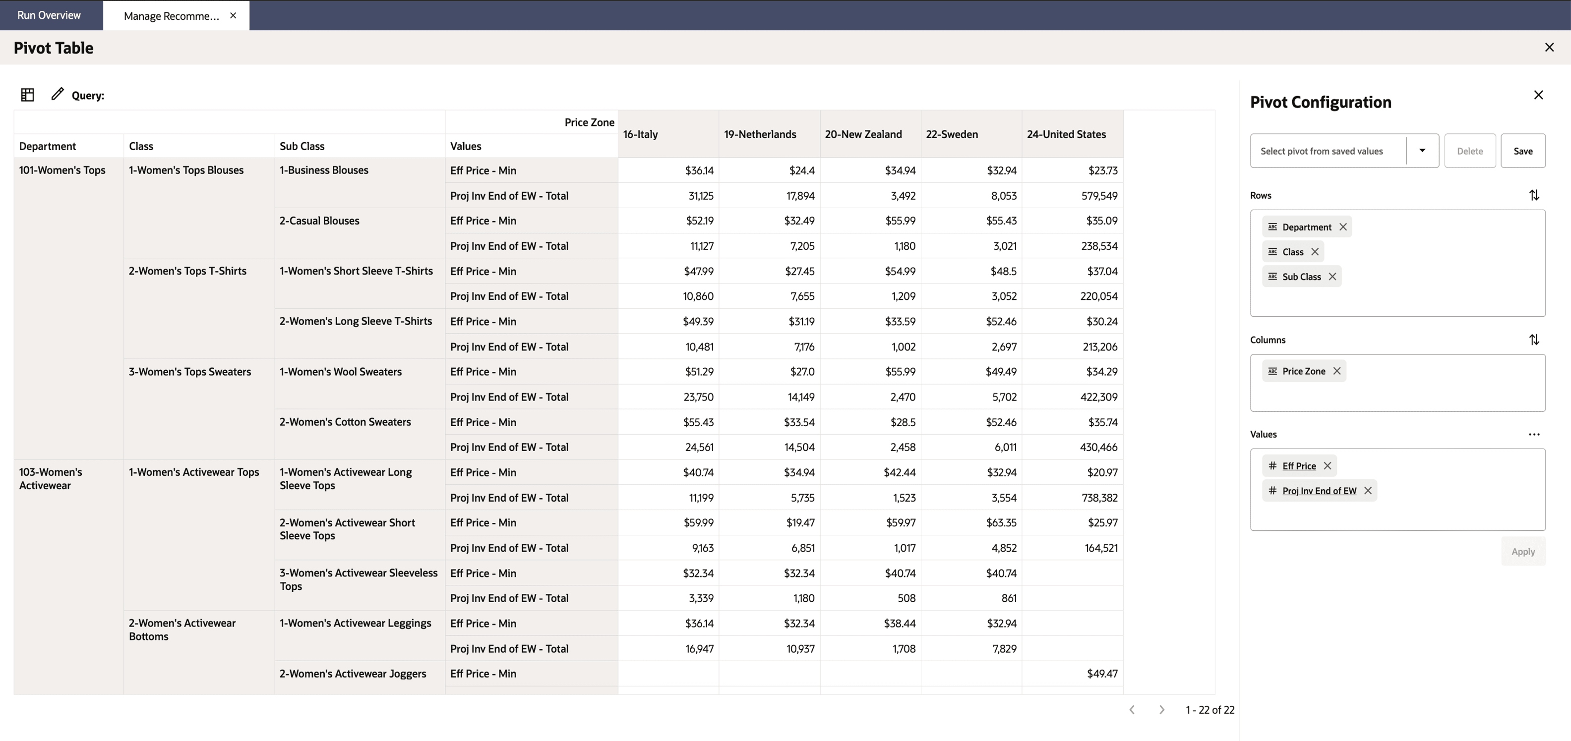Close the Pivot Configuration panel
This screenshot has width=1571, height=741.
coord(1538,95)
